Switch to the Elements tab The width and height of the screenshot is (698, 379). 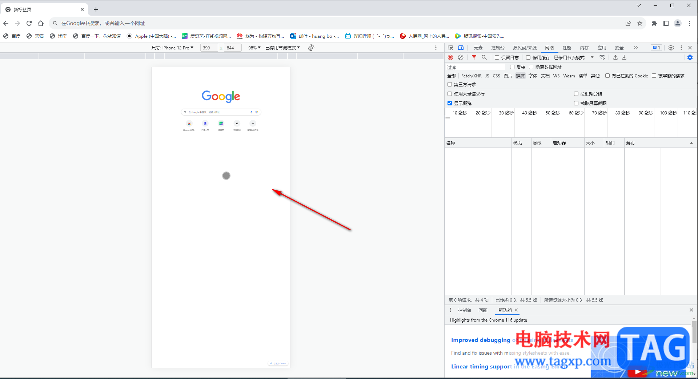(478, 48)
